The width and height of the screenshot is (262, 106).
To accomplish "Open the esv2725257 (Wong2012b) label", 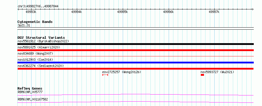I will click(122, 72).
